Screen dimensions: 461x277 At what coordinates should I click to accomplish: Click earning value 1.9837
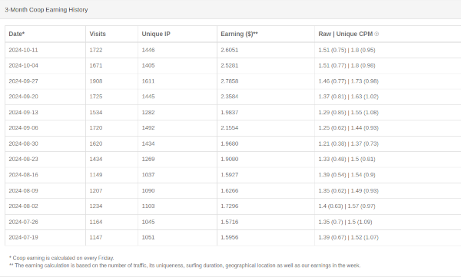[230, 113]
